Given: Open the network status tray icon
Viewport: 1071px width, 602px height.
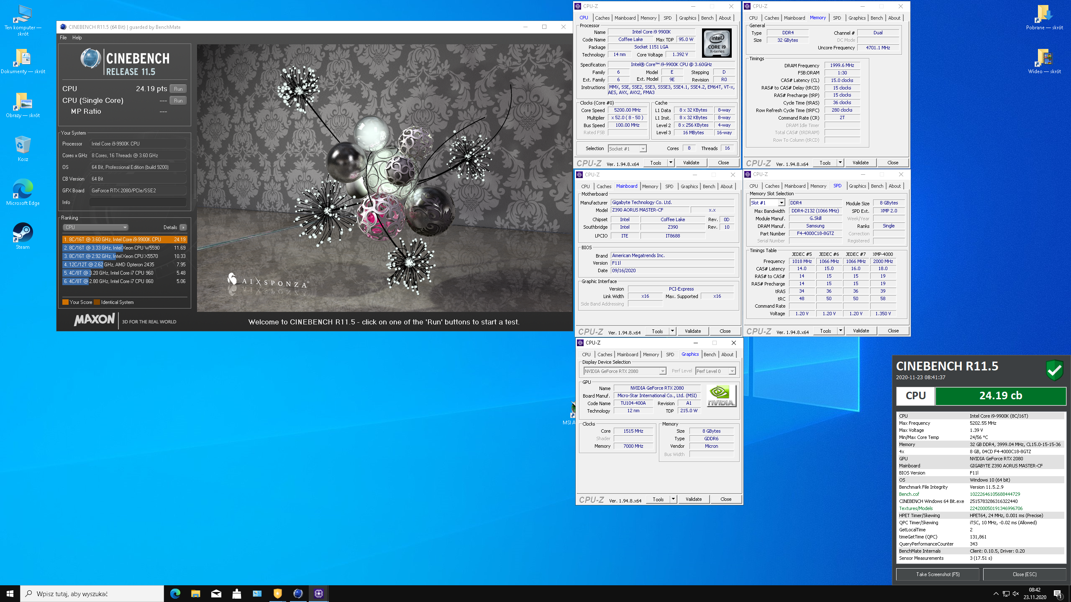Looking at the screenshot, I should click(1006, 593).
